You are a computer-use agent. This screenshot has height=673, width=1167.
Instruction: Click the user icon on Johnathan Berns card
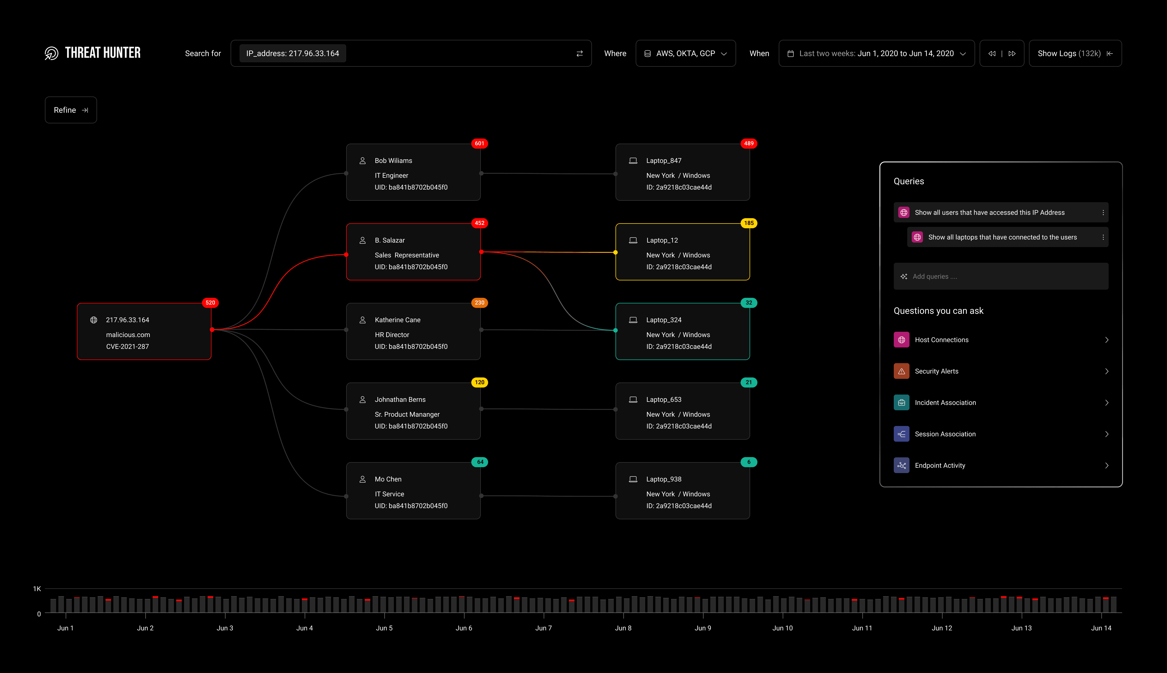click(x=362, y=399)
